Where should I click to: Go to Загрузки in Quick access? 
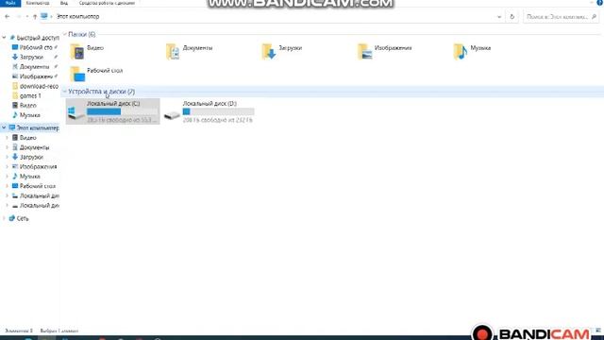pos(31,57)
